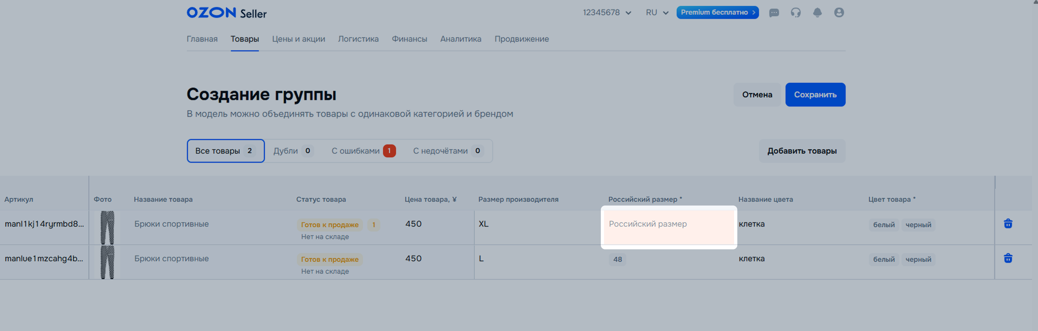
Task: Click the Добавить товары button
Action: pyautogui.click(x=802, y=151)
